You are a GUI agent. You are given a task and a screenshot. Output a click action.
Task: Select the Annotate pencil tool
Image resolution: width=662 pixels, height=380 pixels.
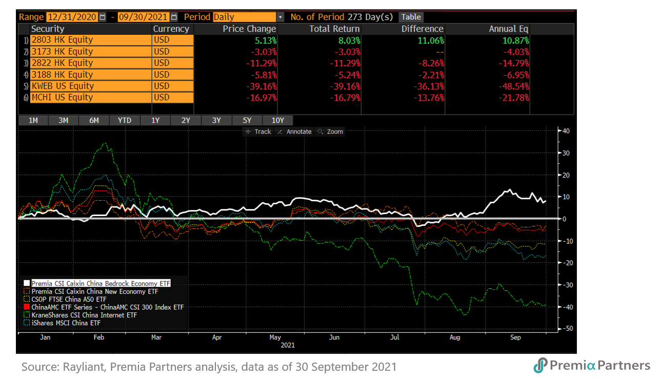(295, 132)
